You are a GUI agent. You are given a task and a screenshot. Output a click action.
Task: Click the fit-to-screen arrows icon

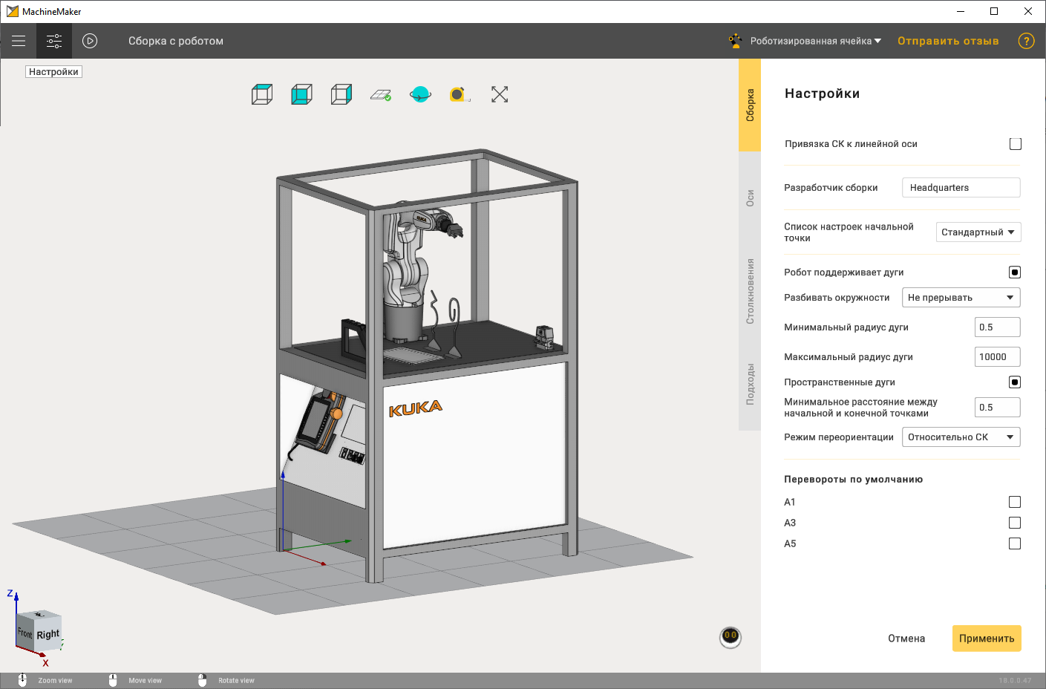(500, 94)
